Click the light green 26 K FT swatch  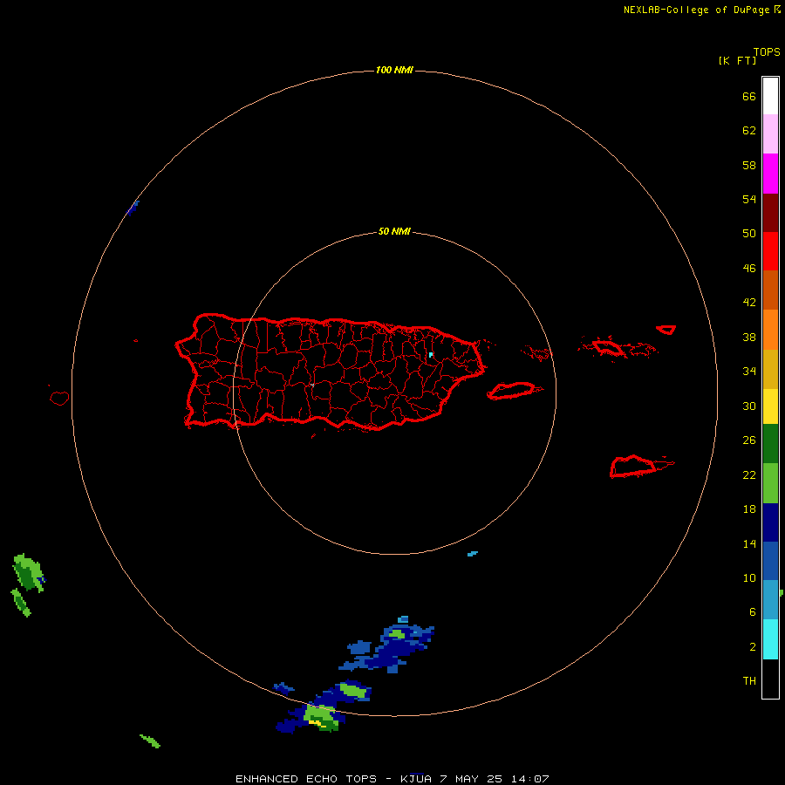pyautogui.click(x=770, y=483)
